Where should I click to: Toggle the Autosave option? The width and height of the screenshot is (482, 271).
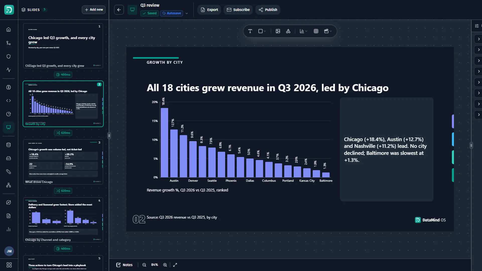pos(172,13)
